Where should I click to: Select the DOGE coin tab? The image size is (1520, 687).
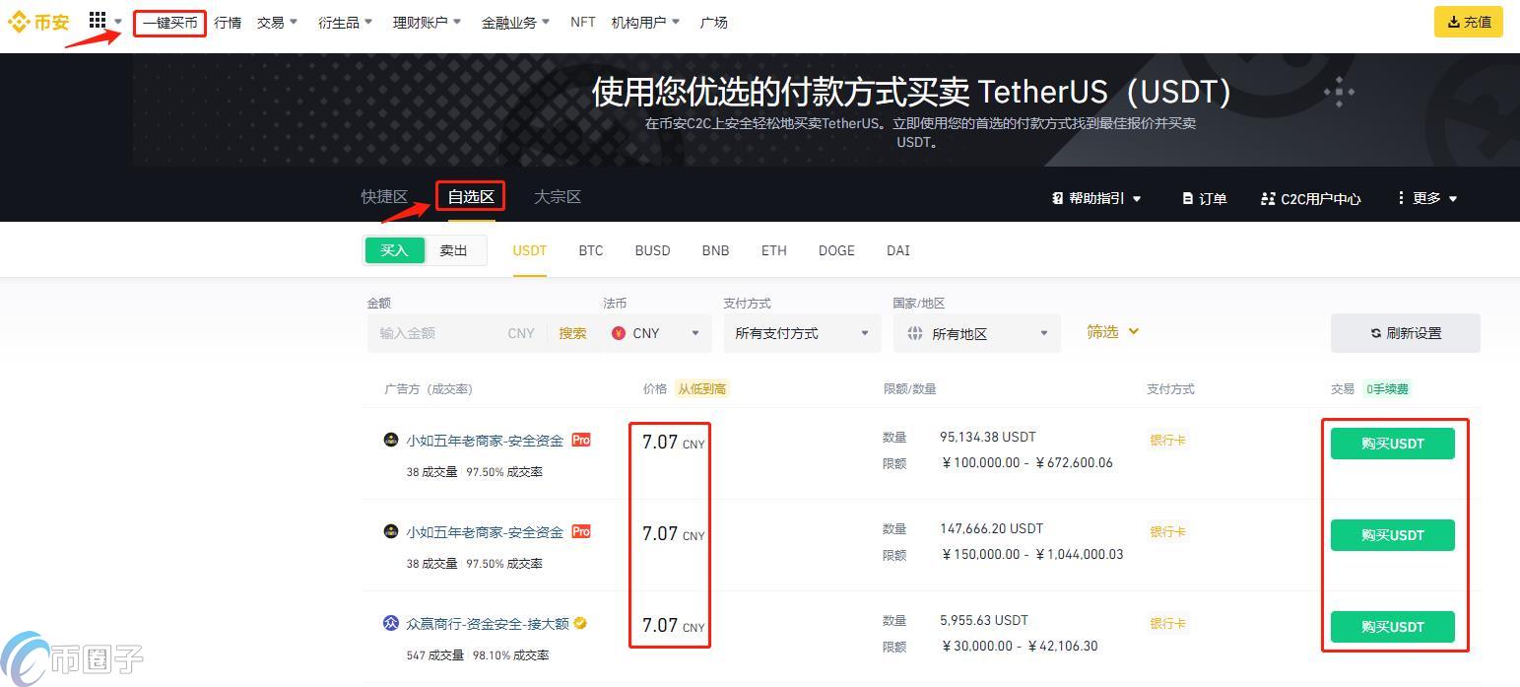point(836,250)
